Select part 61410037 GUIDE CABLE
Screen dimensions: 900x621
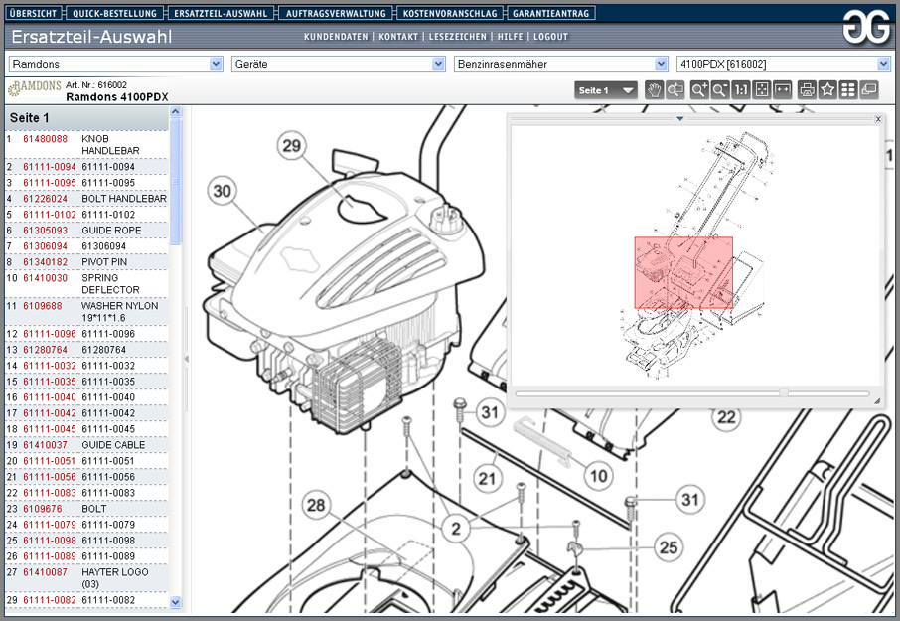86,445
